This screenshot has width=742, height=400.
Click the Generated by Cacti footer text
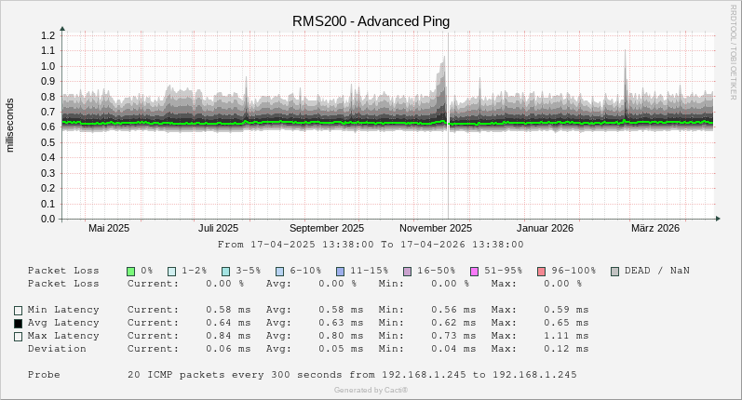371,390
